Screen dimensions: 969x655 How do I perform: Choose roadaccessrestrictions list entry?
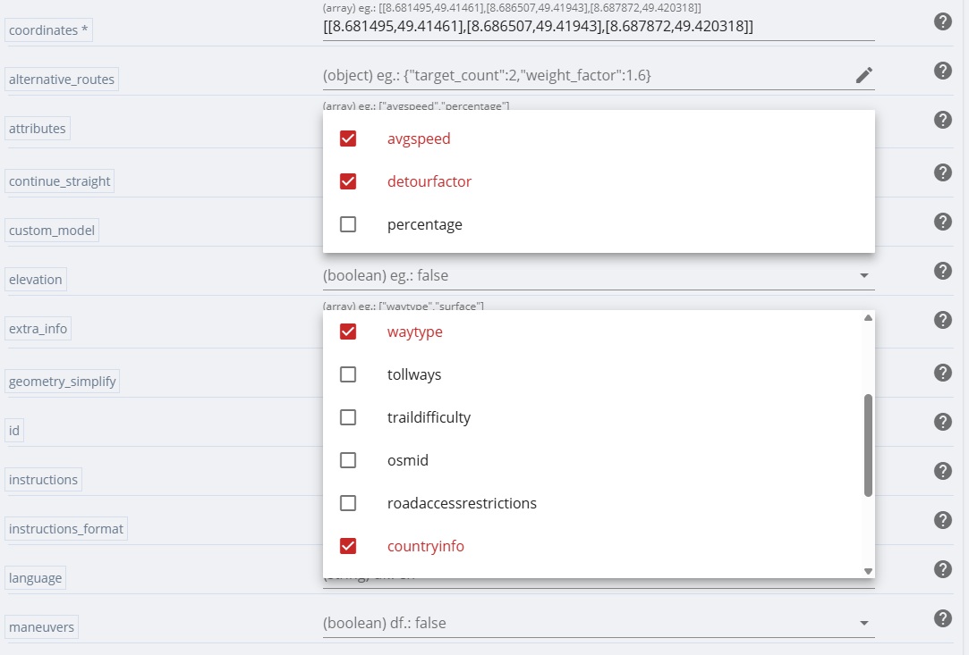pyautogui.click(x=462, y=503)
